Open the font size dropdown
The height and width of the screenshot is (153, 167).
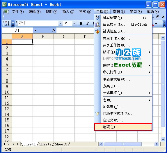(x=74, y=23)
